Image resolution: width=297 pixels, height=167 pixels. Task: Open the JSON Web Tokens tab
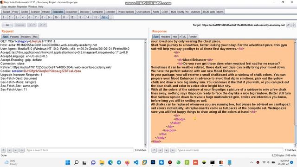pyautogui.click(x=213, y=12)
